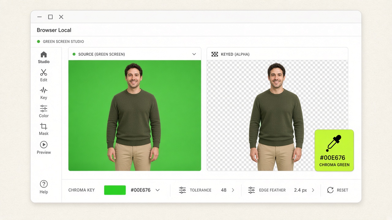Click the TOLERANCE label
Viewport: 392px width, 220px height.
[x=201, y=190]
